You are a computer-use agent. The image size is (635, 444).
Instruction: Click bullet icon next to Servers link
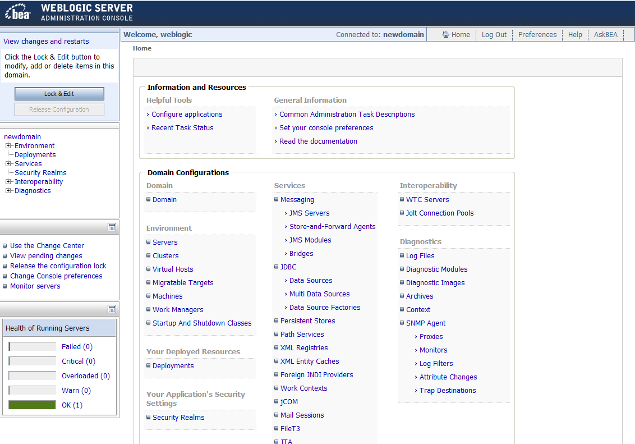tap(148, 242)
